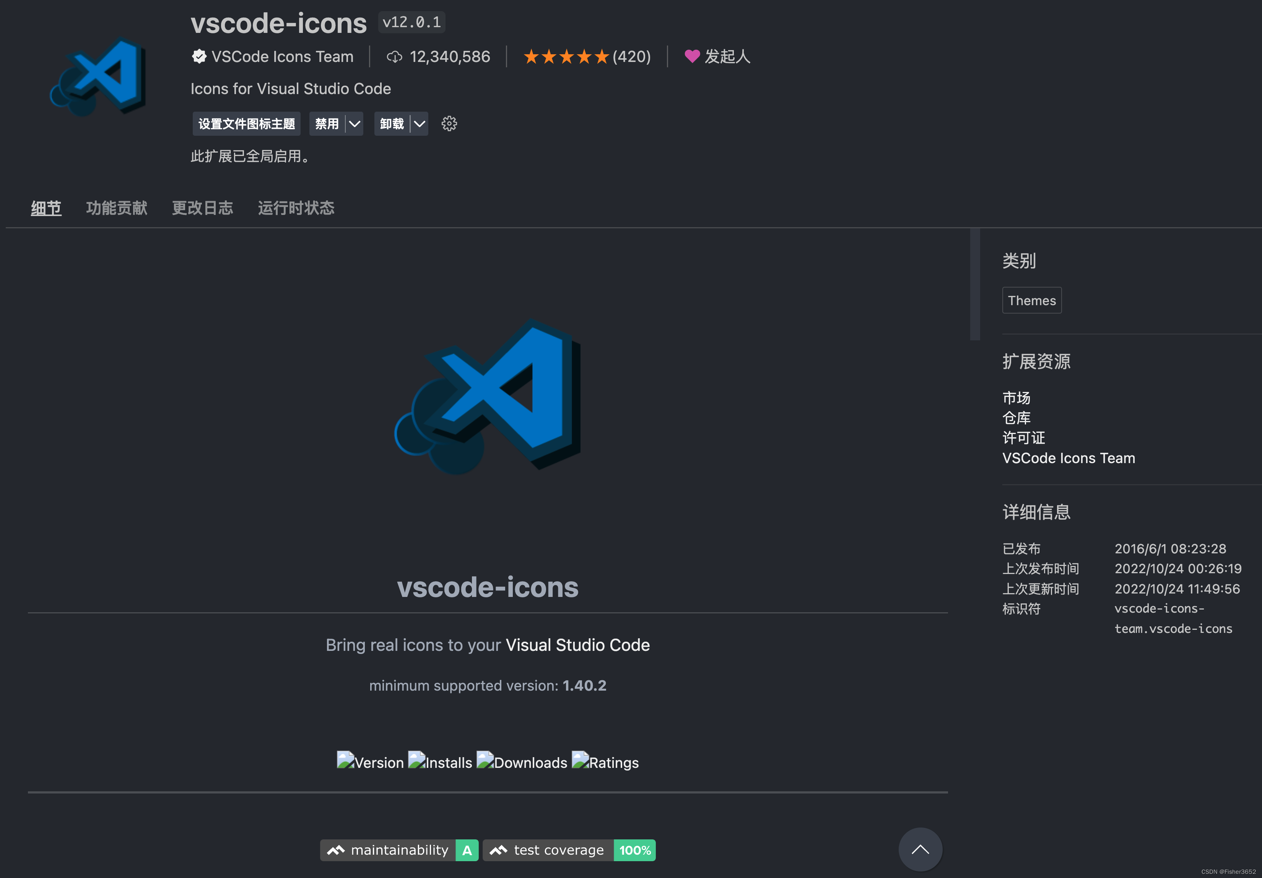Open the manage gear icon
This screenshot has width=1262, height=878.
449,124
